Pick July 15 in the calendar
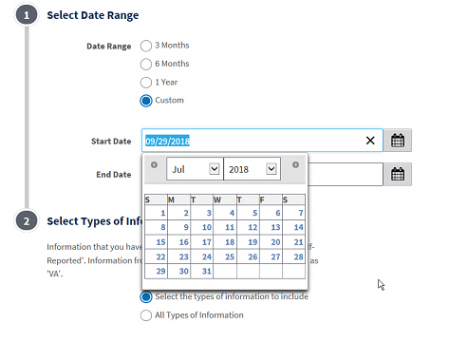The height and width of the screenshot is (342, 468). pyautogui.click(x=157, y=242)
